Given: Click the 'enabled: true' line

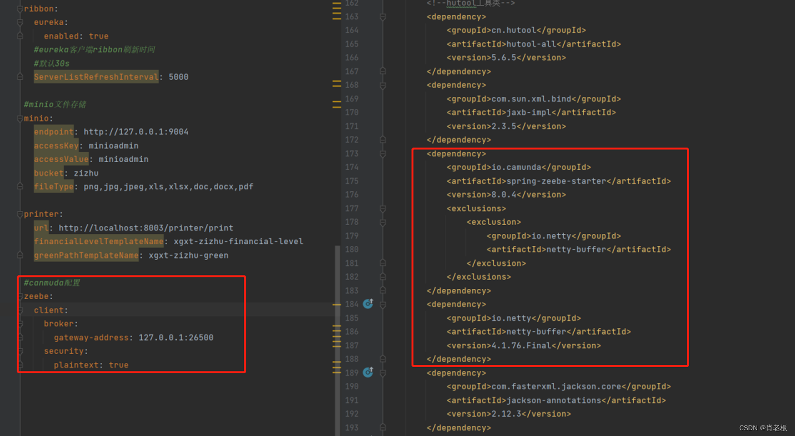Looking at the screenshot, I should click(76, 36).
